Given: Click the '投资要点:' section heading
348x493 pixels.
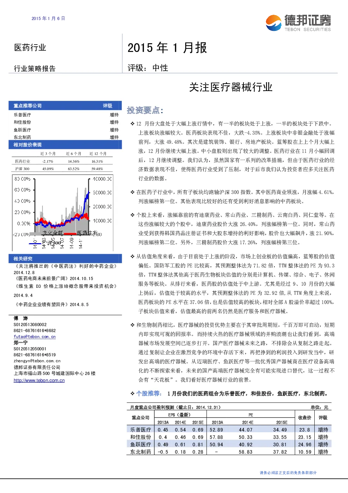Looking at the screenshot, I should pos(145,110).
